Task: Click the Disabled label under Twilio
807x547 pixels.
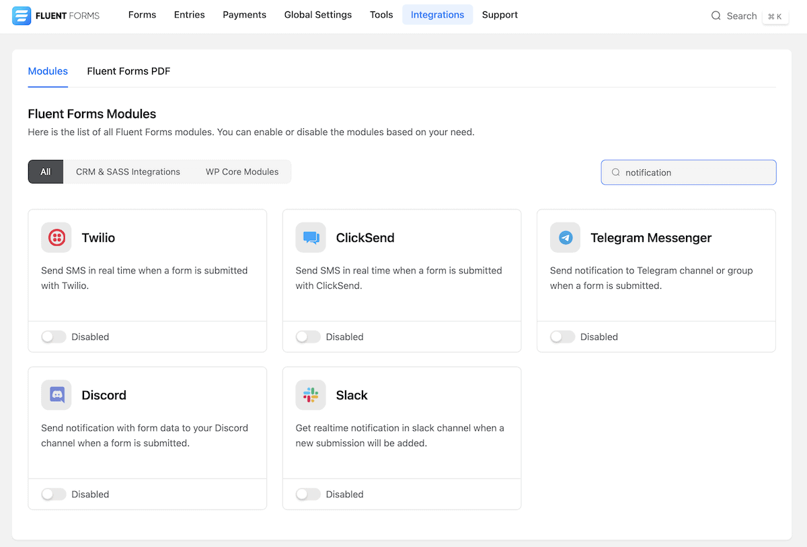Action: [90, 337]
